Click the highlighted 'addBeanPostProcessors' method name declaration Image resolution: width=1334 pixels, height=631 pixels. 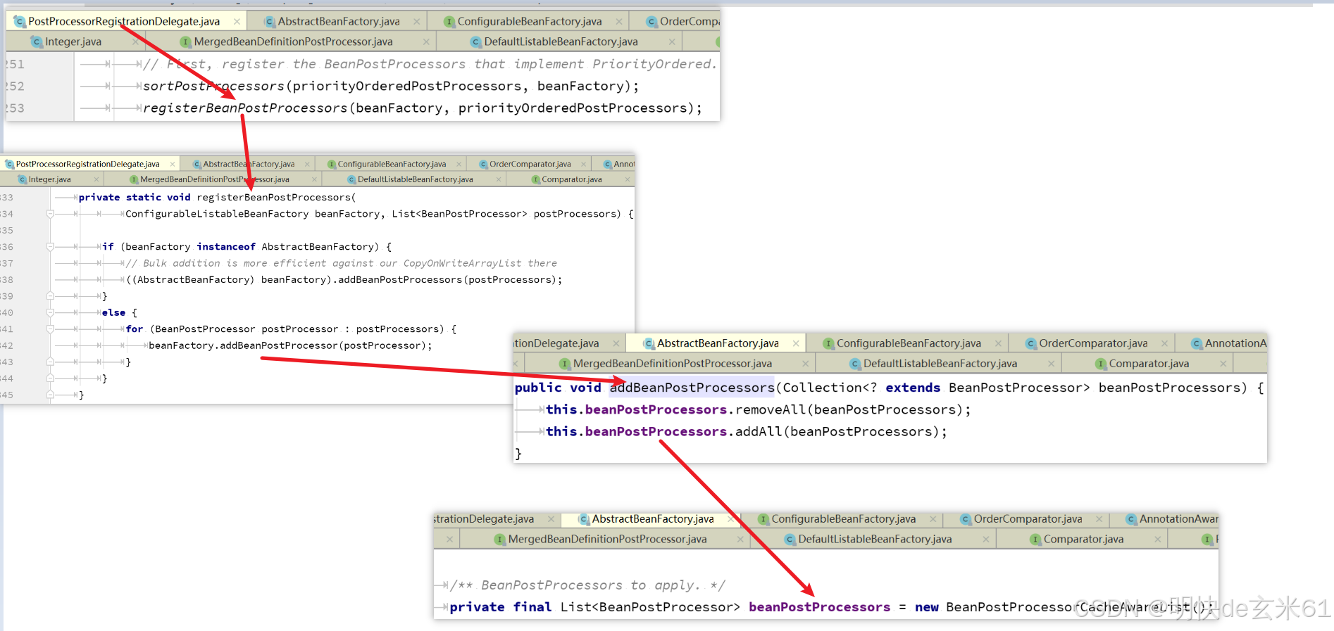tap(692, 388)
